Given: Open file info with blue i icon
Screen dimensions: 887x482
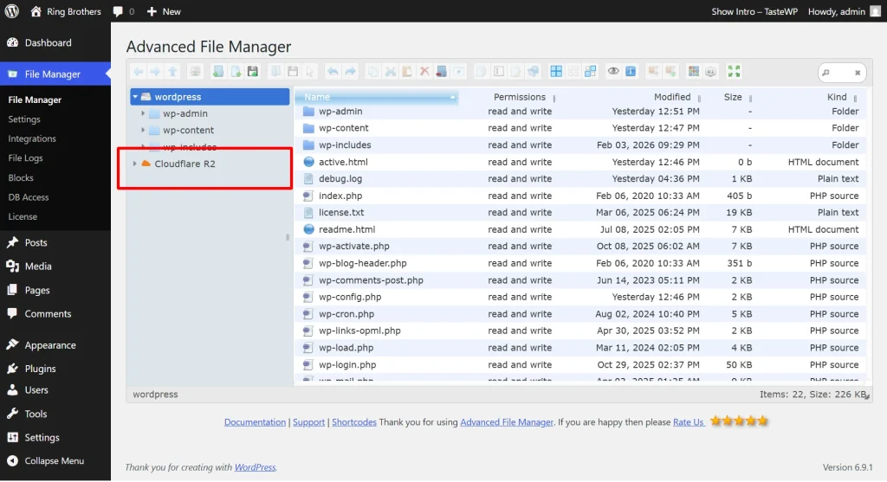Looking at the screenshot, I should coord(631,71).
